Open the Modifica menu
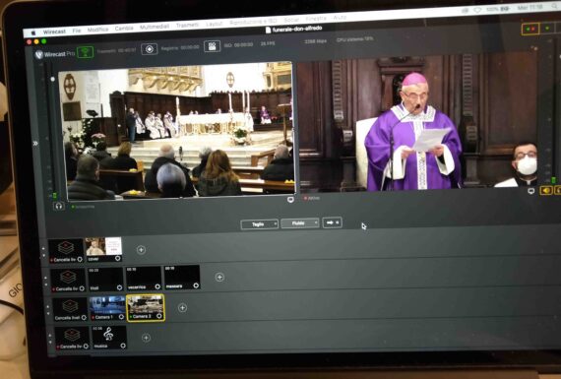The image size is (561, 379). point(97,30)
